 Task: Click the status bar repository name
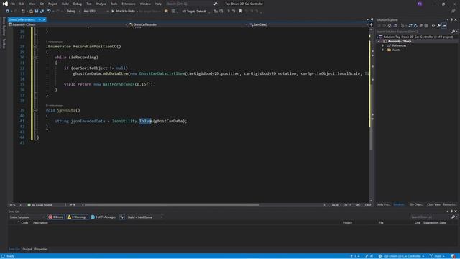coord(402,256)
